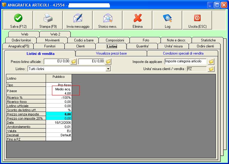Image resolution: width=229 pixels, height=164 pixels.
Task: Click the Salva (F12) label
Action: [18, 27]
